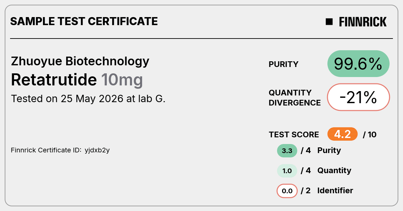The width and height of the screenshot is (403, 211).
Task: Click the -21% quantity divergence badge
Action: (358, 97)
